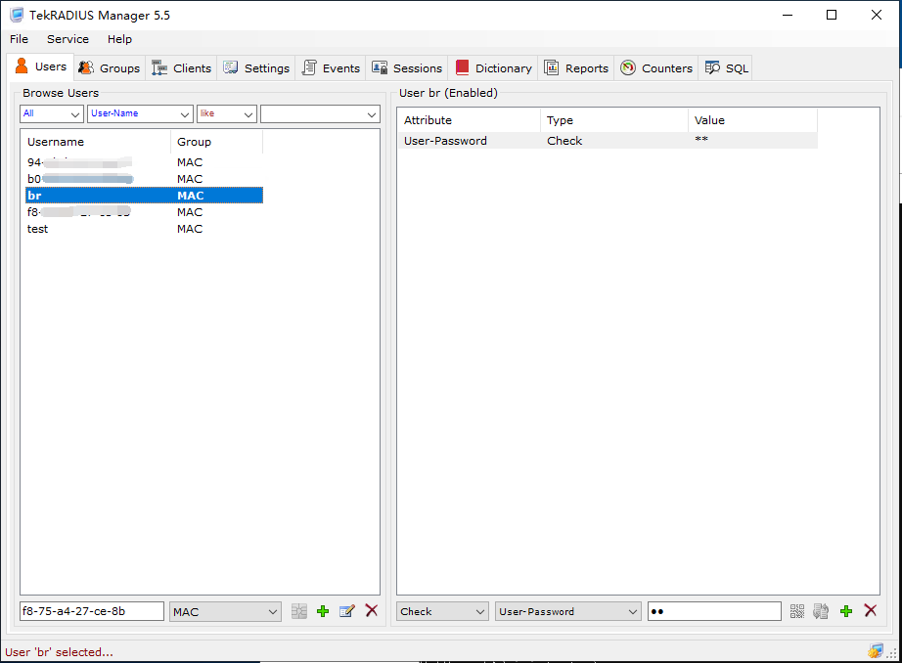Click status text "User 'br' selected..."
This screenshot has width=902, height=663.
tap(59, 652)
